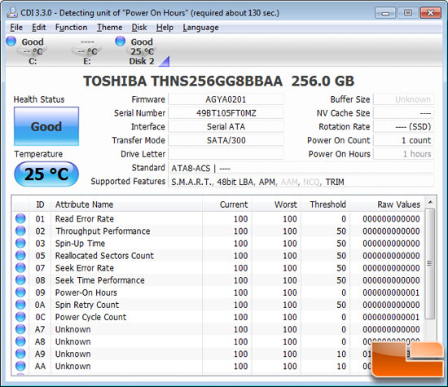Click the Interface field Serial ATA
Viewport: 448px width, 387px height.
pyautogui.click(x=226, y=126)
